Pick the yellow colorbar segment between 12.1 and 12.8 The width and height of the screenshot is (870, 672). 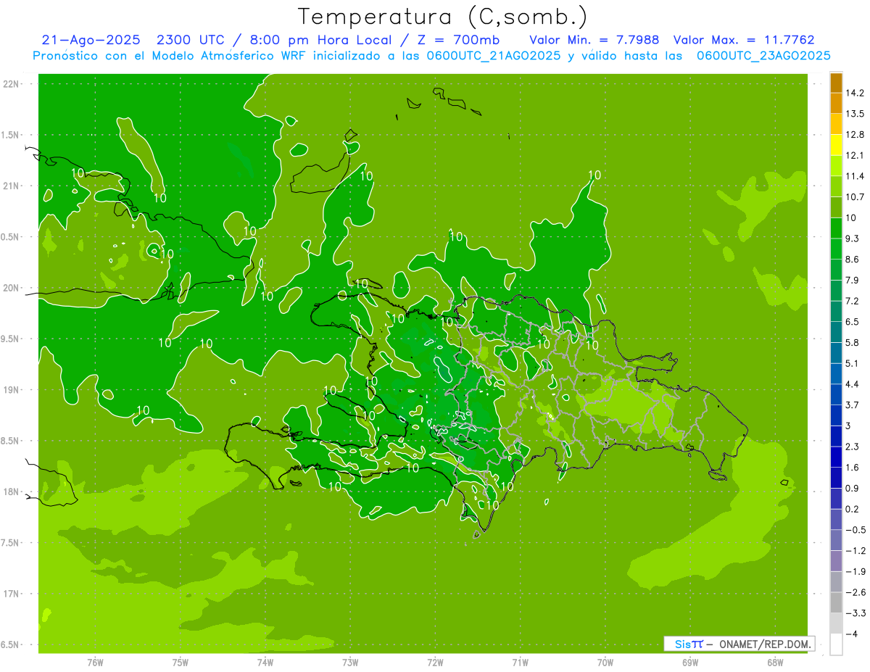click(836, 145)
